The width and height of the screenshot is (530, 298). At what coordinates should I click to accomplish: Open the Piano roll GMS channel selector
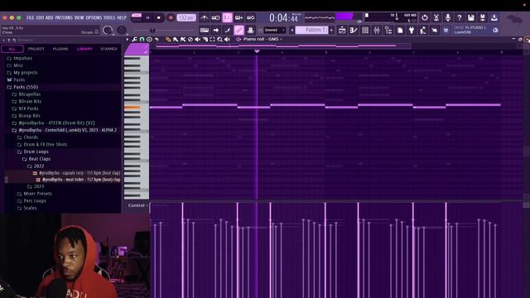[x=263, y=39]
